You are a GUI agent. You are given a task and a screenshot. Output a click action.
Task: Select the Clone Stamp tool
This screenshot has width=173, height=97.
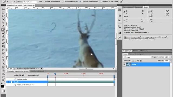3,36
